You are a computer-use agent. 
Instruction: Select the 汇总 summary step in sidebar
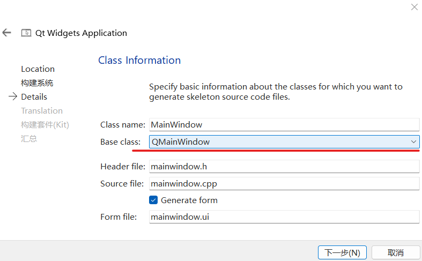click(x=29, y=139)
